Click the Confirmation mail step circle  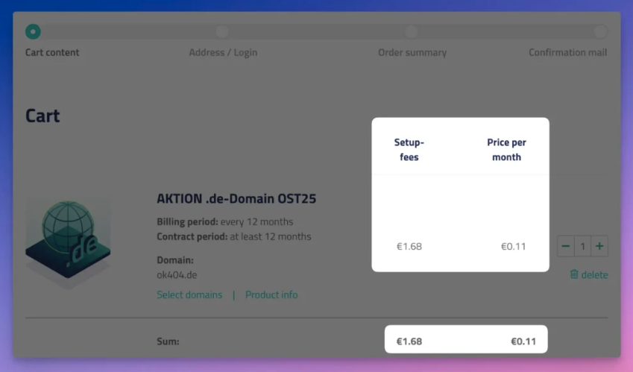pos(600,32)
